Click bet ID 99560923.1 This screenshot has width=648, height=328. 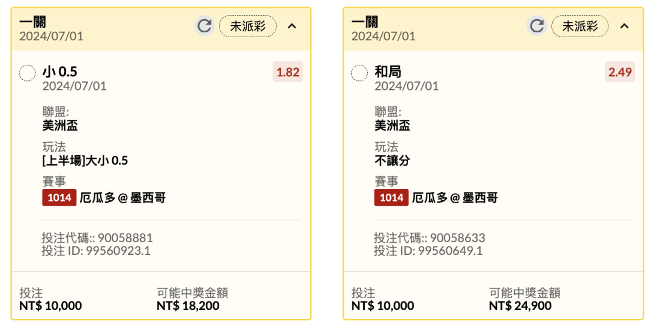117,251
